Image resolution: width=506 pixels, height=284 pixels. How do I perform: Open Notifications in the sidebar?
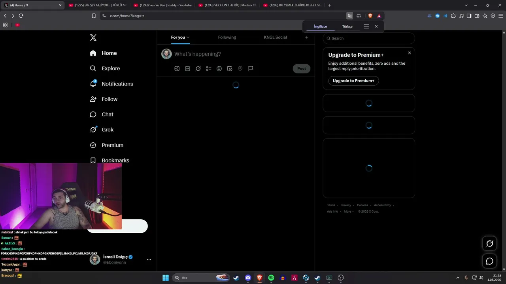coord(111,84)
